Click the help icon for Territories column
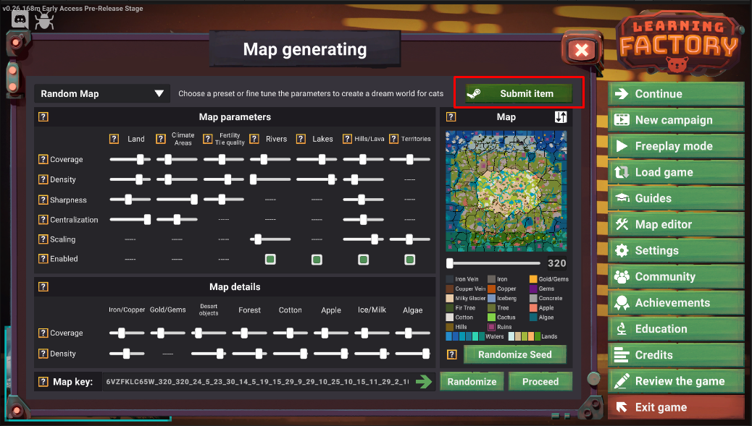 pos(393,139)
